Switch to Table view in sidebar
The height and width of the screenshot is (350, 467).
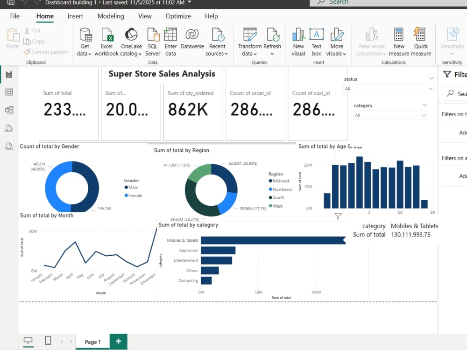pyautogui.click(x=9, y=92)
